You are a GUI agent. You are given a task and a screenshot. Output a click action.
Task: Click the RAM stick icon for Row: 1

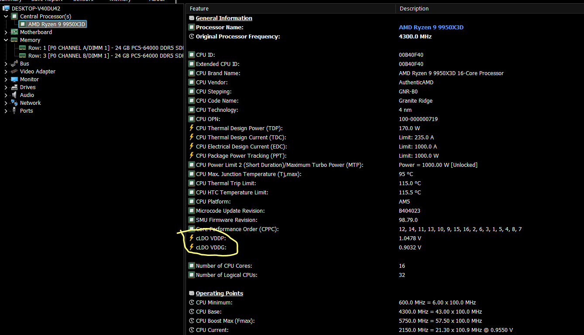23,48
